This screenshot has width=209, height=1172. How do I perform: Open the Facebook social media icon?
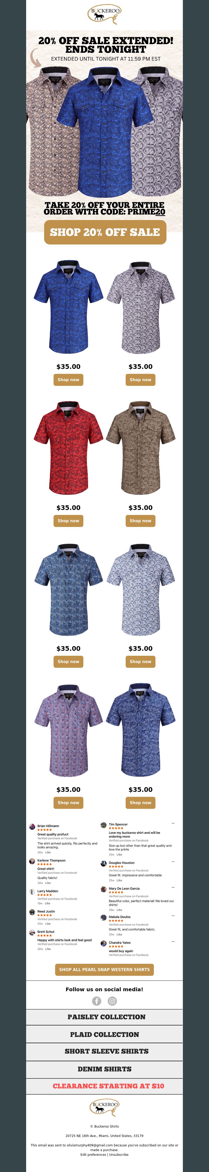(x=96, y=1001)
